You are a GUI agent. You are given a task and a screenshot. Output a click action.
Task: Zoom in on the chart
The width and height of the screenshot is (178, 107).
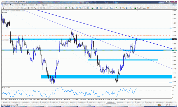tap(77, 8)
